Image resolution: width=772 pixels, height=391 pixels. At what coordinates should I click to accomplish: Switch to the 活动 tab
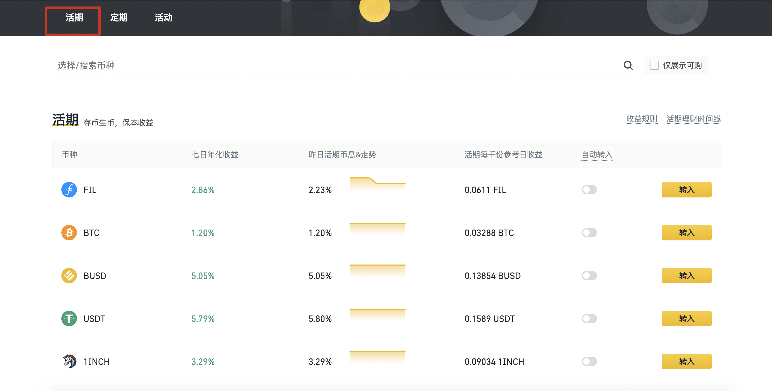point(164,18)
